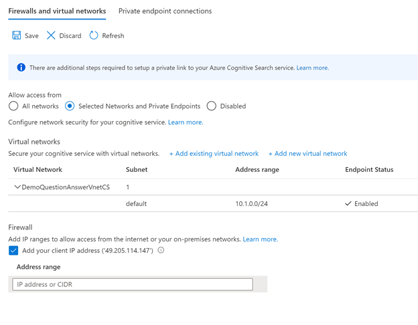Open Learn more link in private link banner
Image resolution: width=418 pixels, height=325 pixels.
click(312, 68)
